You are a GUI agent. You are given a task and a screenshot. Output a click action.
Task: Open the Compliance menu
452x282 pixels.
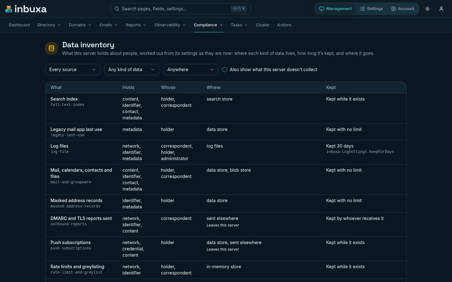coord(209,25)
